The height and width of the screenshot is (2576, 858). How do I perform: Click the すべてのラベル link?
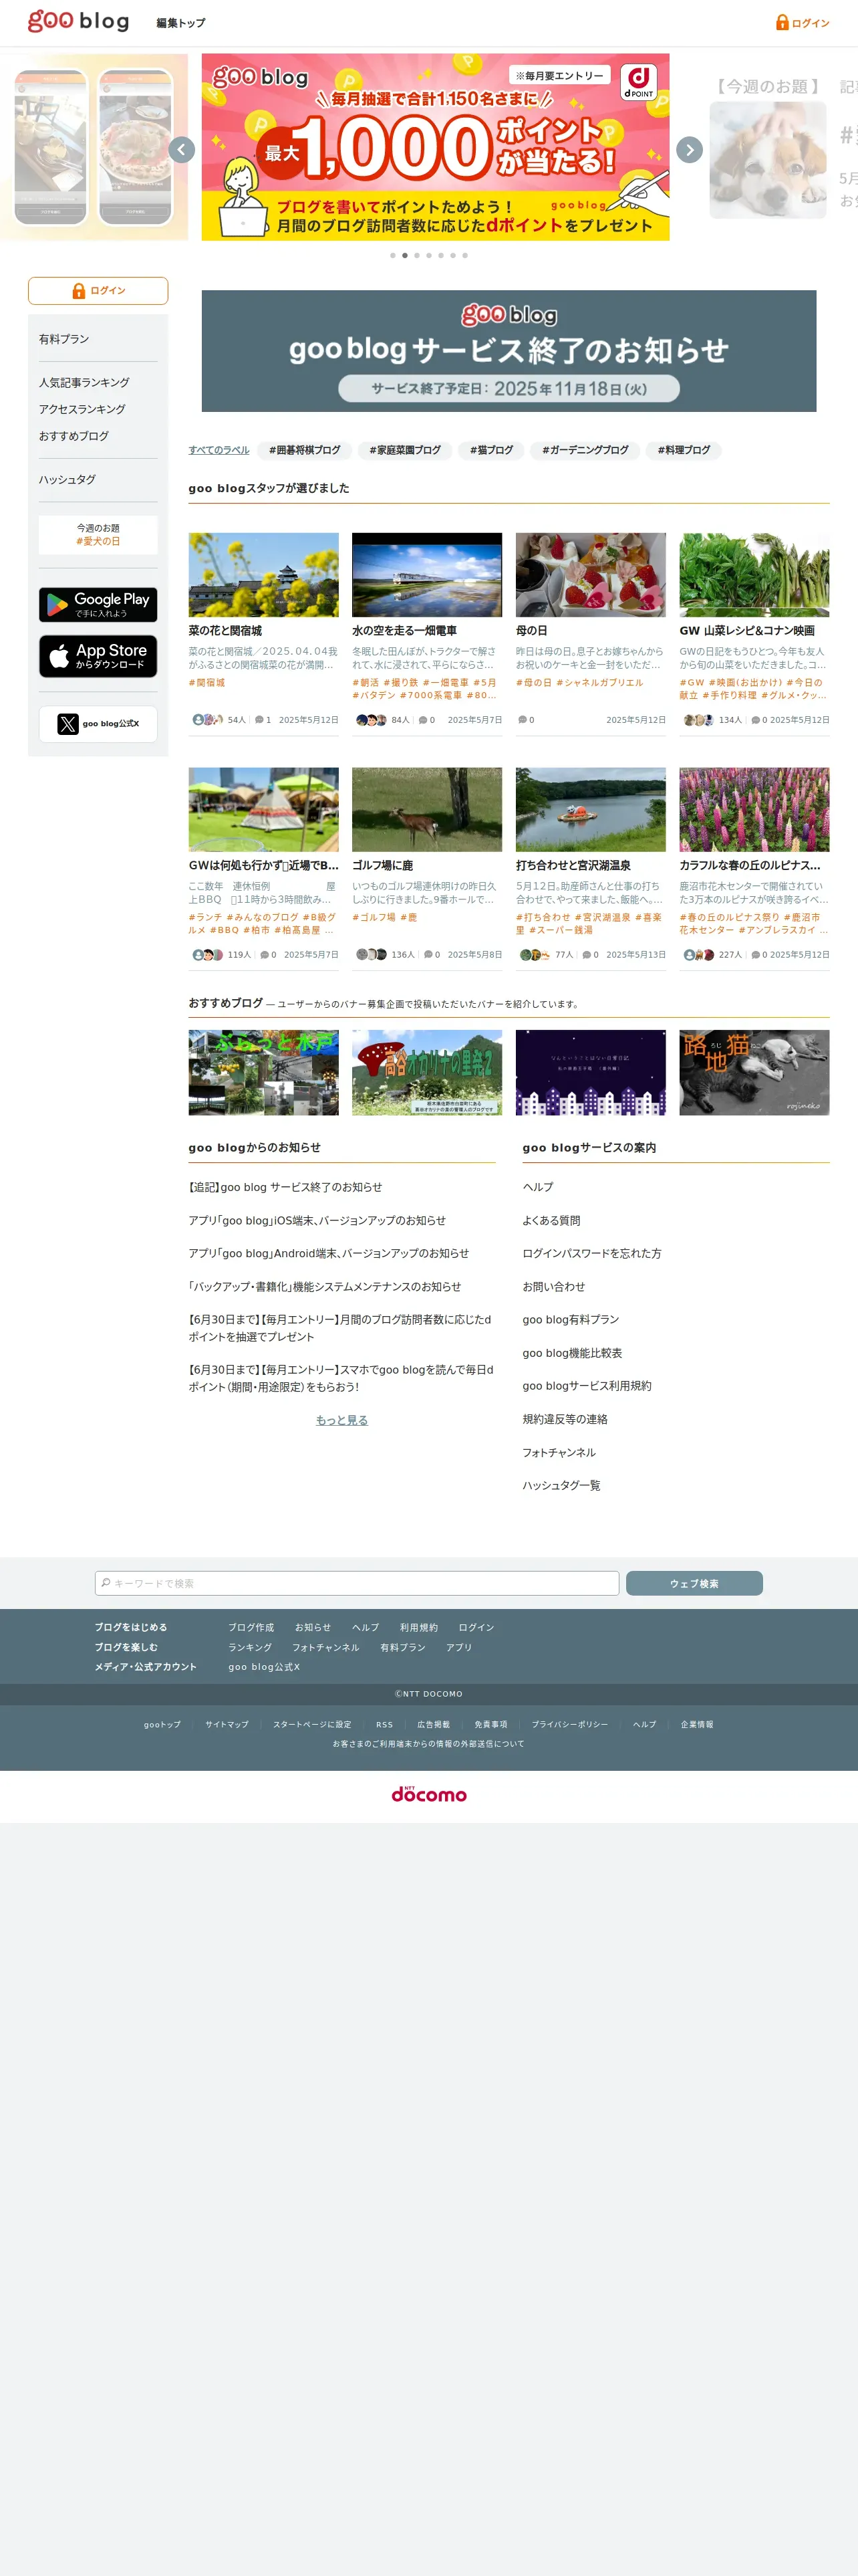coord(219,450)
